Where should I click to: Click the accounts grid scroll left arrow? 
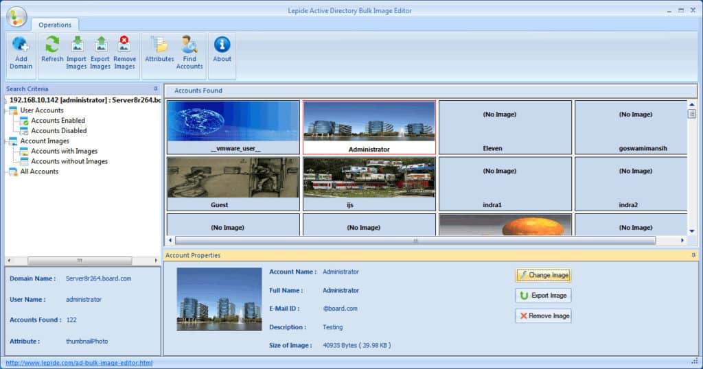point(170,241)
